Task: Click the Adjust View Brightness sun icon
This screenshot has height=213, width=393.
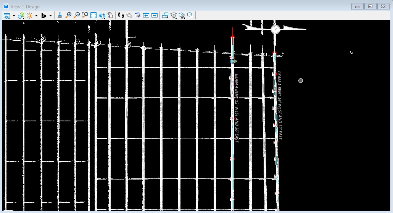Action: [x=29, y=16]
